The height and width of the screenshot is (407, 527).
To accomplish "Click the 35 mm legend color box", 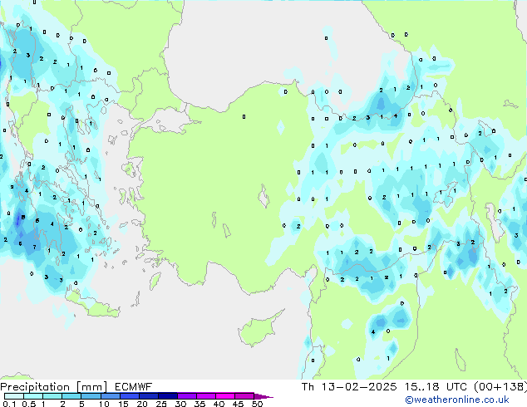I will (x=205, y=396).
